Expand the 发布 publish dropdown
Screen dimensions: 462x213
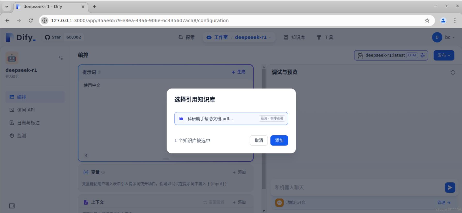444,55
